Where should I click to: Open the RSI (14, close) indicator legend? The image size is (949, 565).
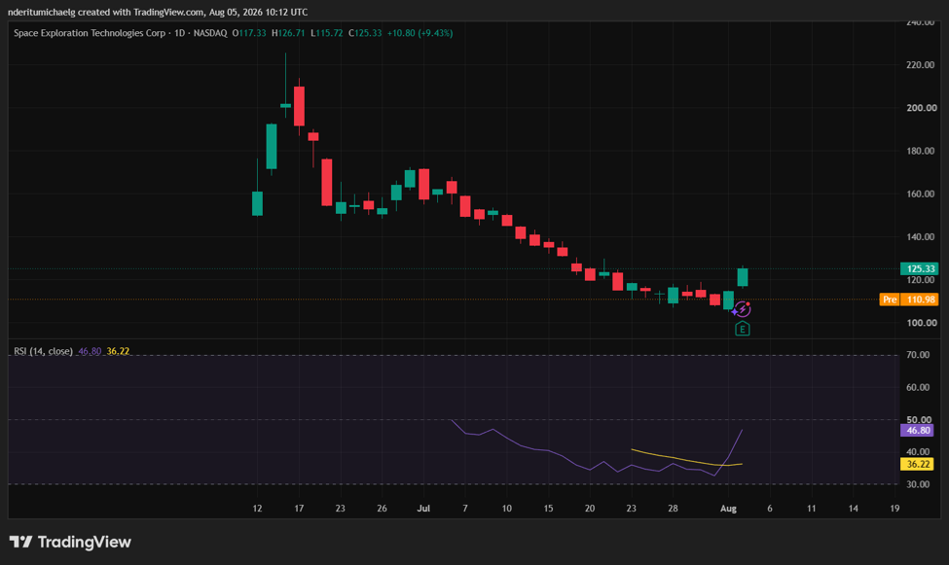click(43, 351)
